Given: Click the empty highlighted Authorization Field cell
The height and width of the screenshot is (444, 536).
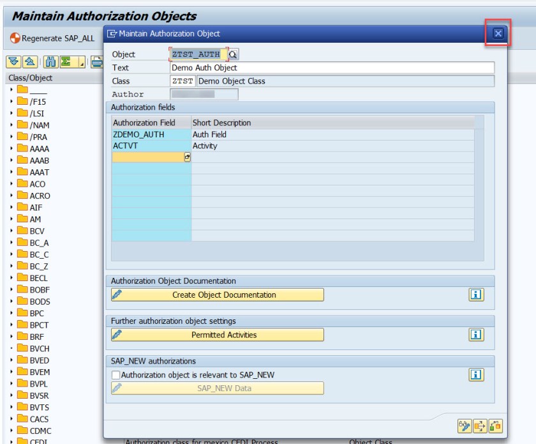Looking at the screenshot, I should pyautogui.click(x=148, y=157).
